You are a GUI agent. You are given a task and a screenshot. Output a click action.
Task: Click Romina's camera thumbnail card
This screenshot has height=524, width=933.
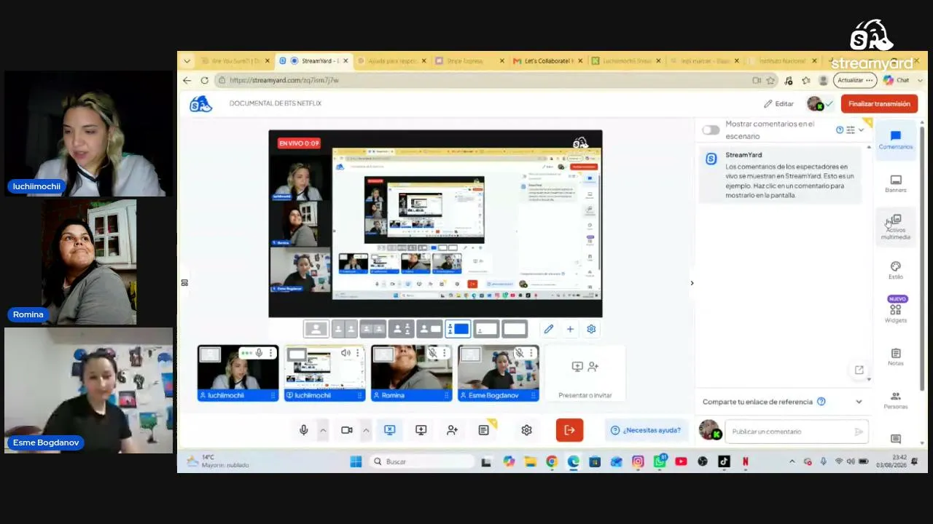(x=411, y=373)
